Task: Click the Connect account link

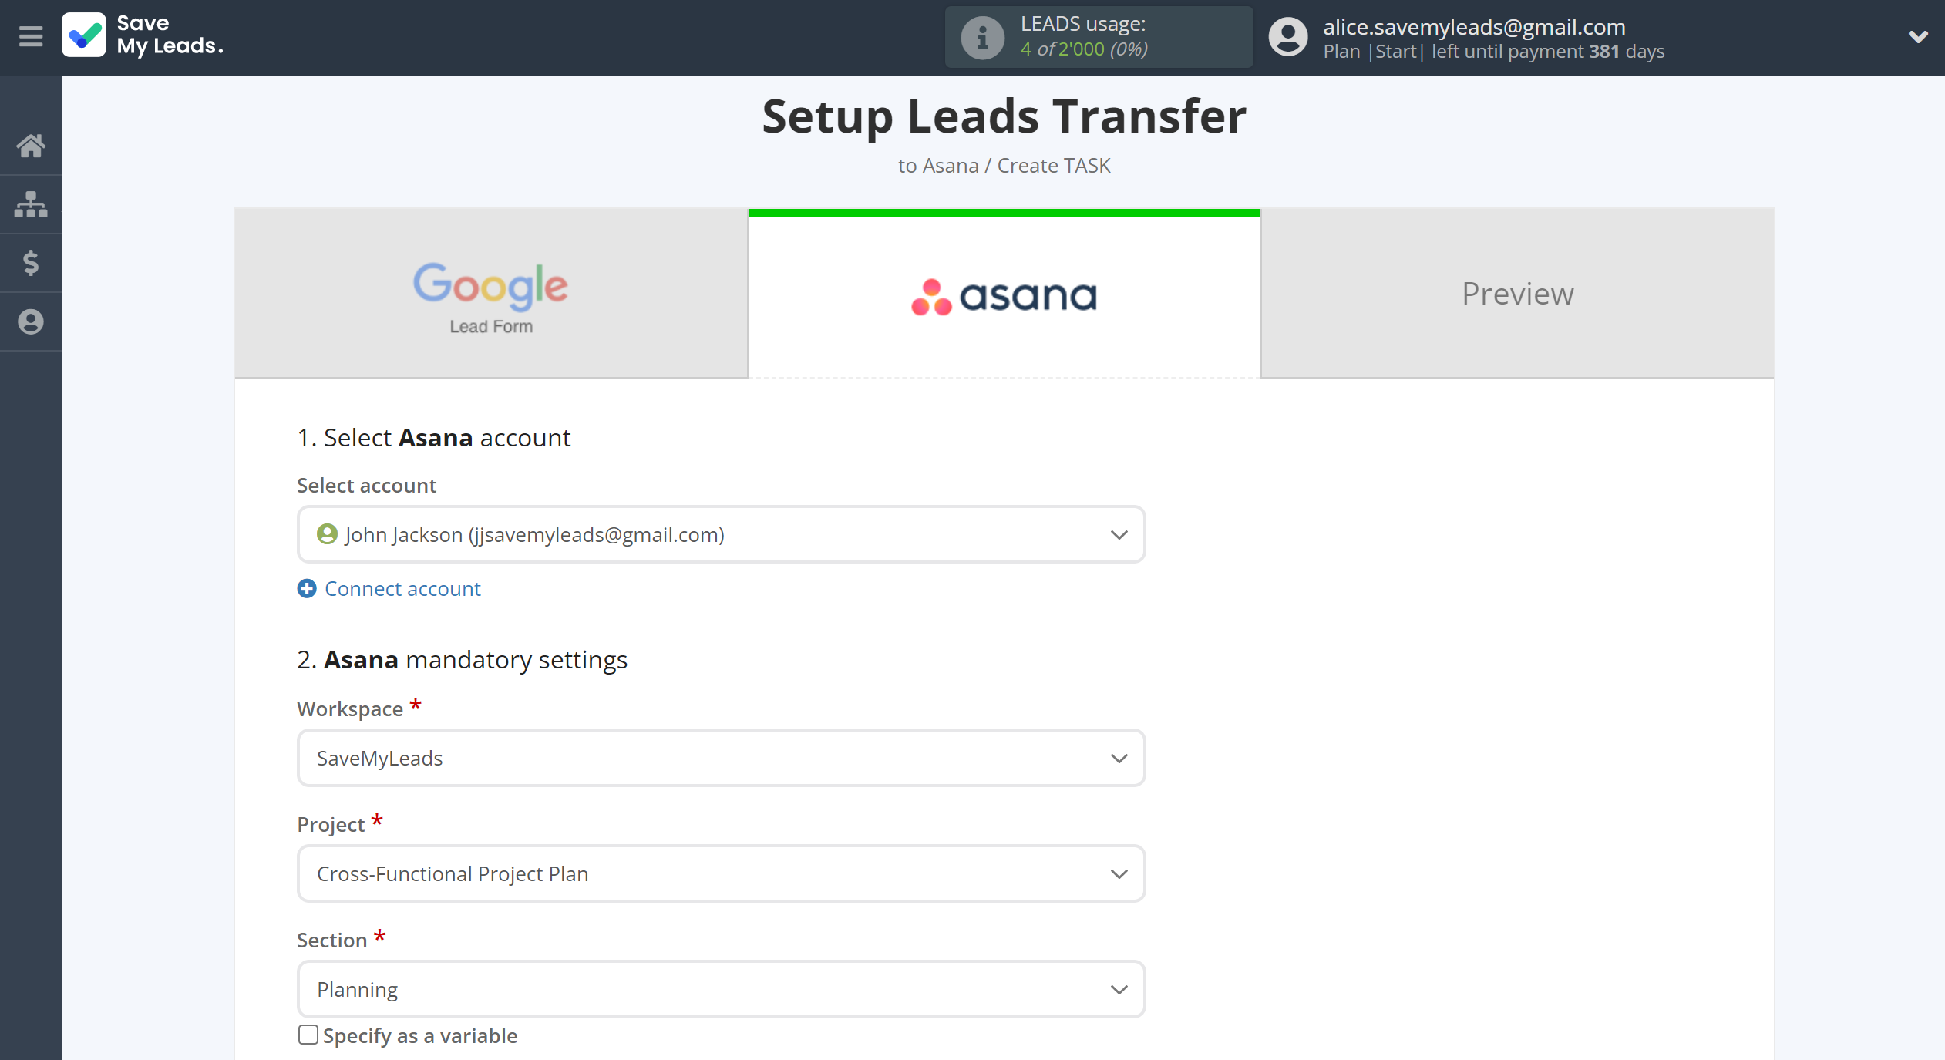Action: point(401,589)
